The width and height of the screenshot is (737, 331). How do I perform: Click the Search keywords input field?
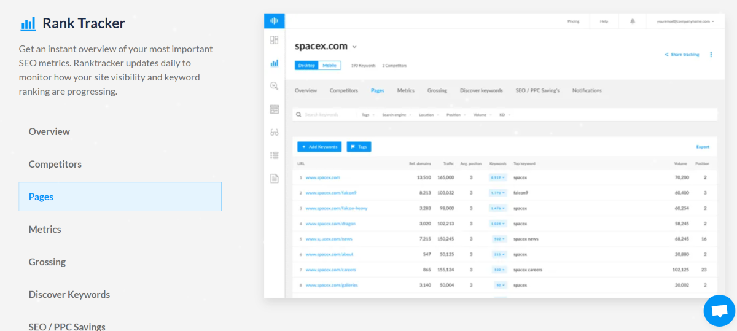point(326,115)
